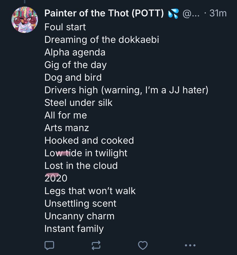Screen dimensions: 237x255
Task: Click the "Lost in the cloud" line
Action: (x=81, y=166)
